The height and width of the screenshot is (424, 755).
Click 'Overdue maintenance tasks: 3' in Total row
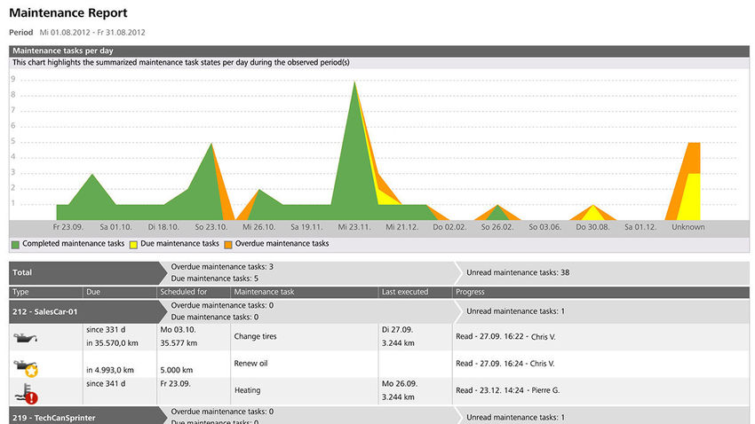[222, 267]
